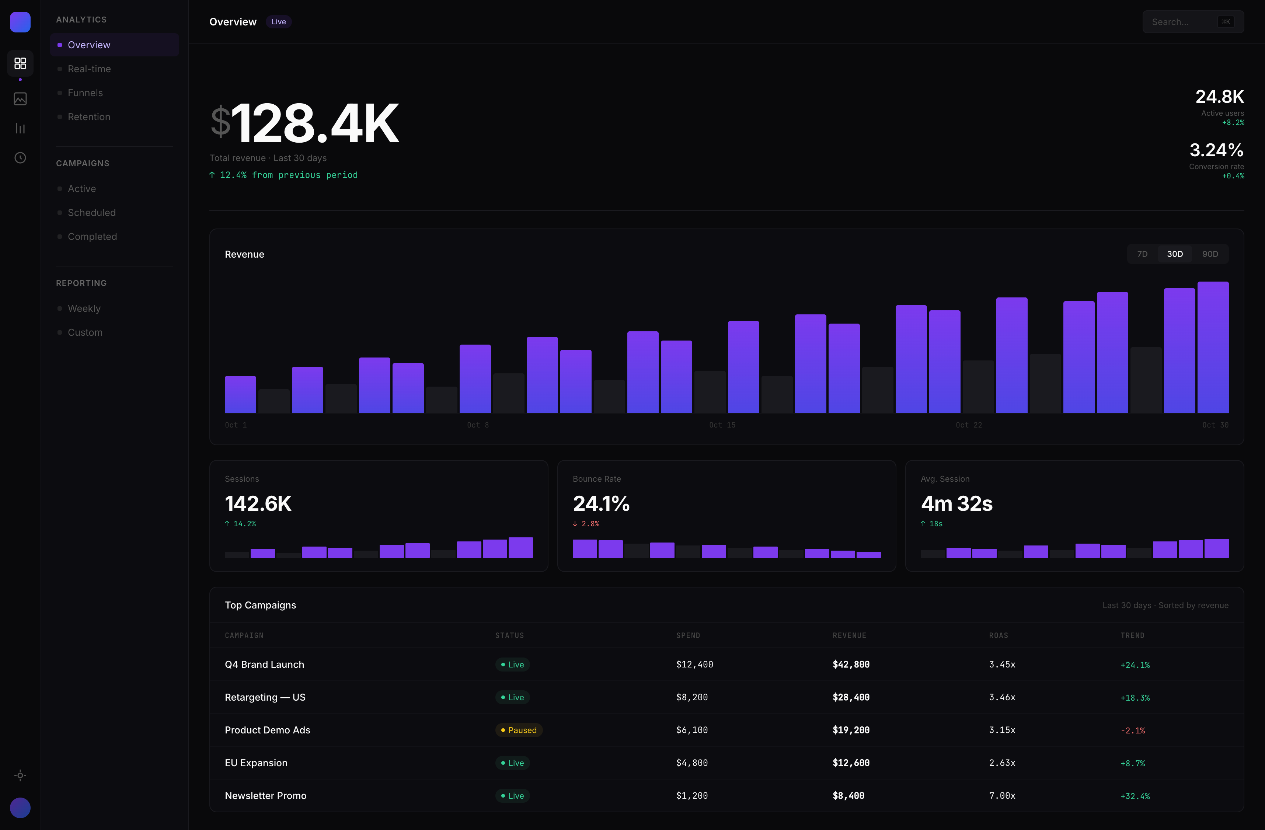Image resolution: width=1265 pixels, height=830 pixels.
Task: Toggle the Live status badge next to Overview
Action: [x=278, y=22]
